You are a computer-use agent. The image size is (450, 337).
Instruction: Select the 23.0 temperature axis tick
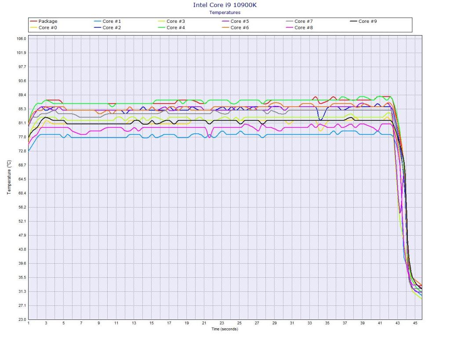coord(21,319)
